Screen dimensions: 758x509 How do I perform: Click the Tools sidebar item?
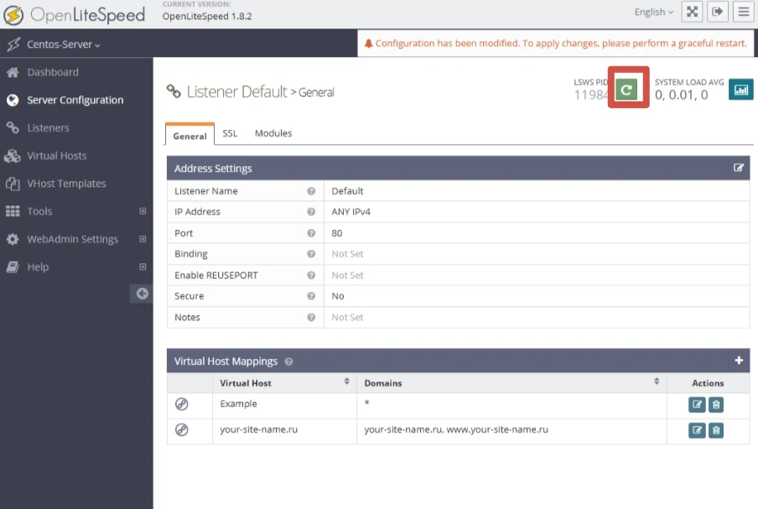tap(39, 211)
